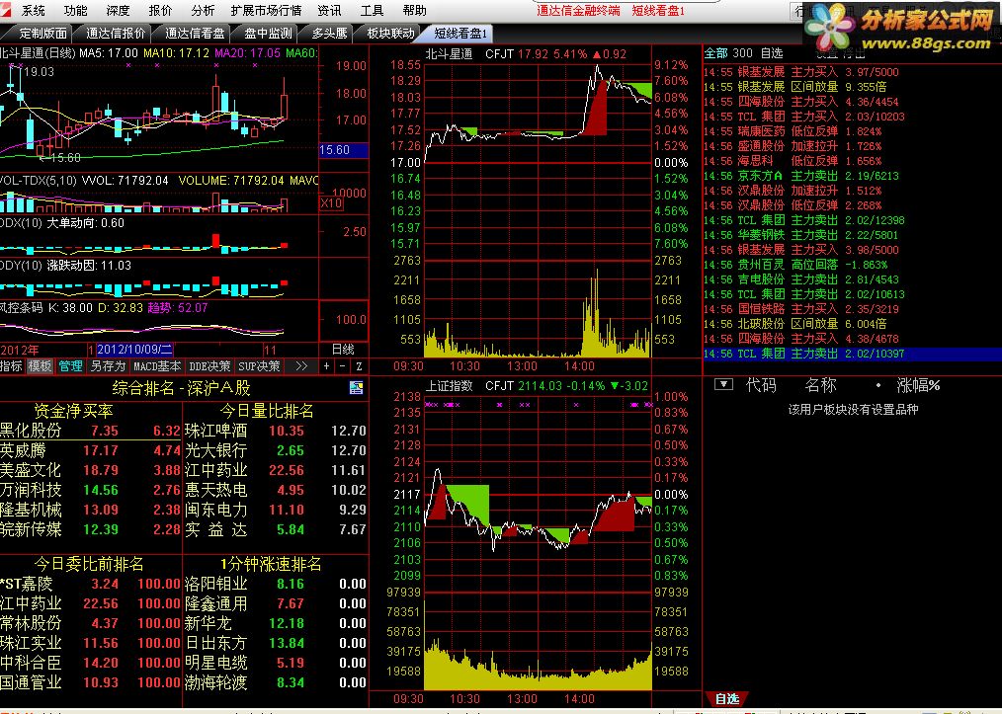Open the 资讯 menu

click(x=329, y=10)
